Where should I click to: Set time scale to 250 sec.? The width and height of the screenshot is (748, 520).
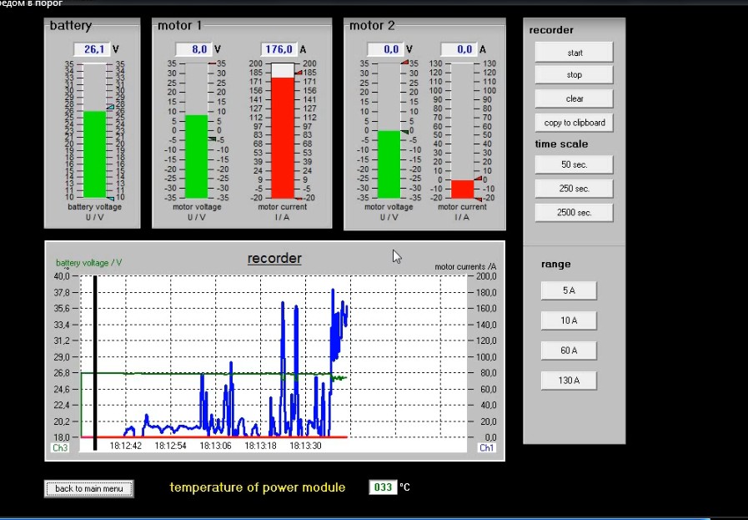574,189
